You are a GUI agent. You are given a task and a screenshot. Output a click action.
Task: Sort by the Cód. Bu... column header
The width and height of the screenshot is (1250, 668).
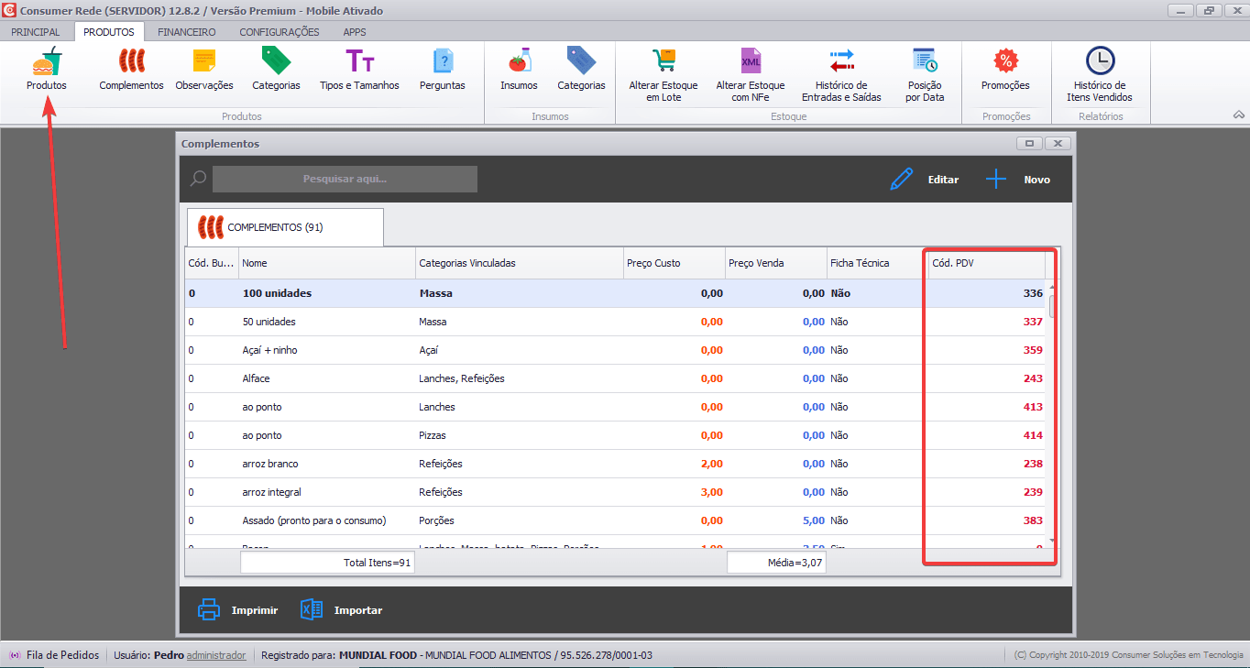tap(212, 263)
